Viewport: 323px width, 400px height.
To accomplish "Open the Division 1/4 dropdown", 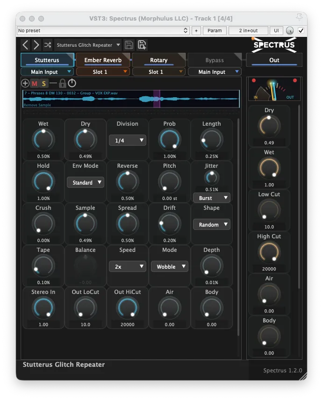I will [x=128, y=140].
